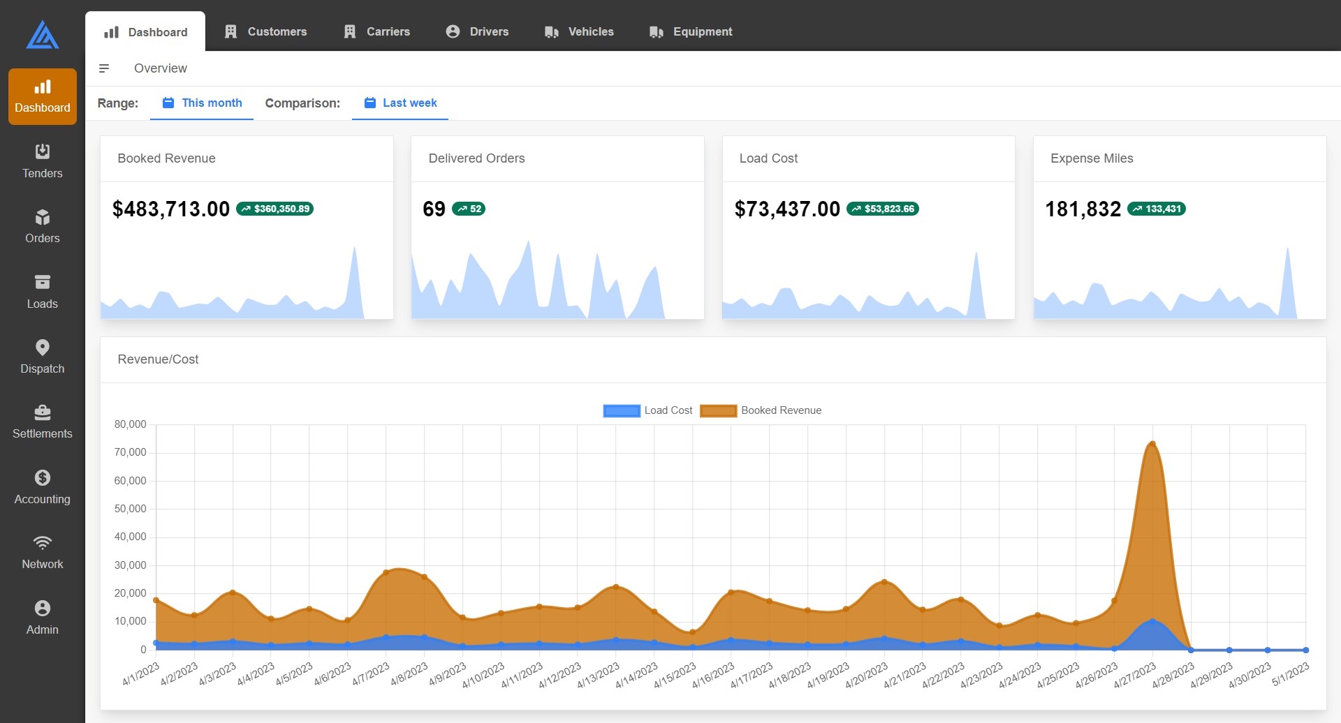This screenshot has width=1341, height=723.
Task: Toggle Load Cost legend series
Action: 647,410
